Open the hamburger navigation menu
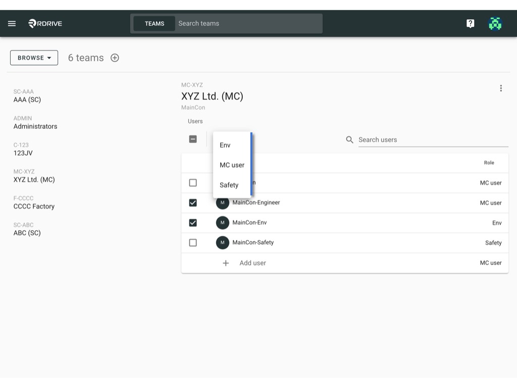This screenshot has width=517, height=388. 12,23
